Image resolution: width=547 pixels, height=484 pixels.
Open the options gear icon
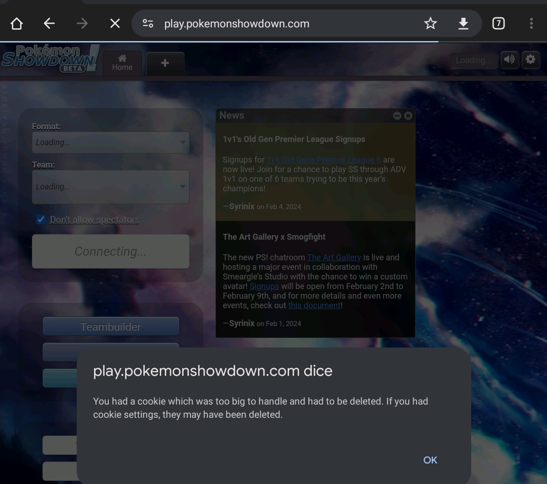coord(531,60)
